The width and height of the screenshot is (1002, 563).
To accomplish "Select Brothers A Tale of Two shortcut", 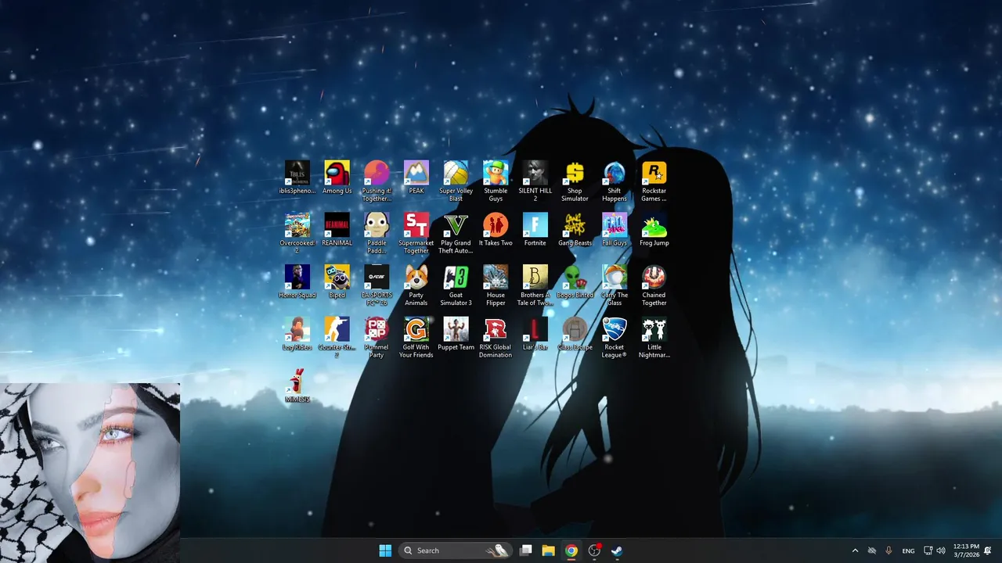I will coord(535,285).
